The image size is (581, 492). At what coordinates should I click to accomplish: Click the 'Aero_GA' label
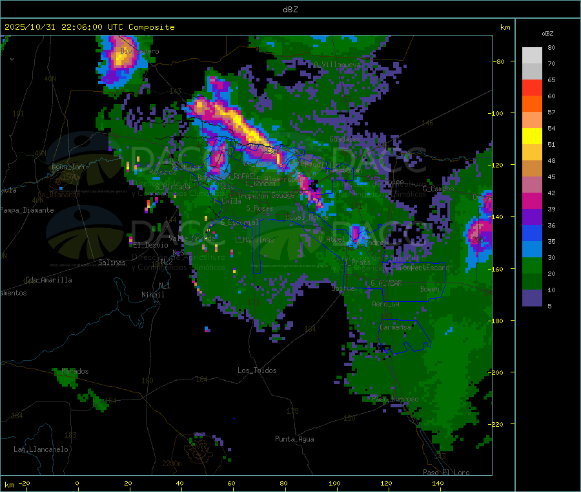click(x=386, y=304)
